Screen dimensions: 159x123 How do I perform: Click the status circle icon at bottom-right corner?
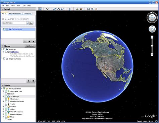[157, 121]
